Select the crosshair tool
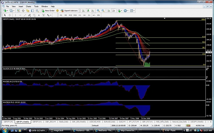Image resolution: width=214 pixels, height=133 pixels. [10, 15]
